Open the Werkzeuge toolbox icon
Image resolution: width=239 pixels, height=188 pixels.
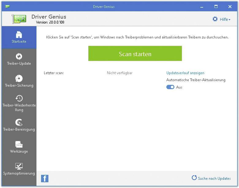tap(19, 144)
